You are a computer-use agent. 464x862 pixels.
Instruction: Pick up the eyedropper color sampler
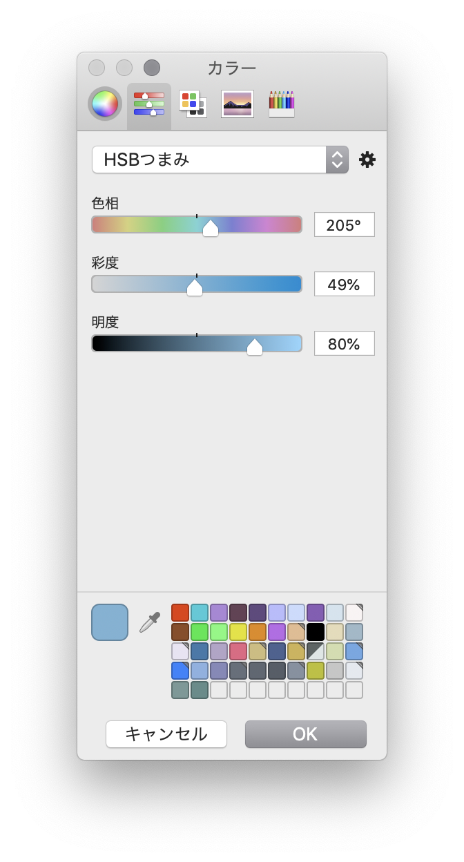pyautogui.click(x=149, y=622)
